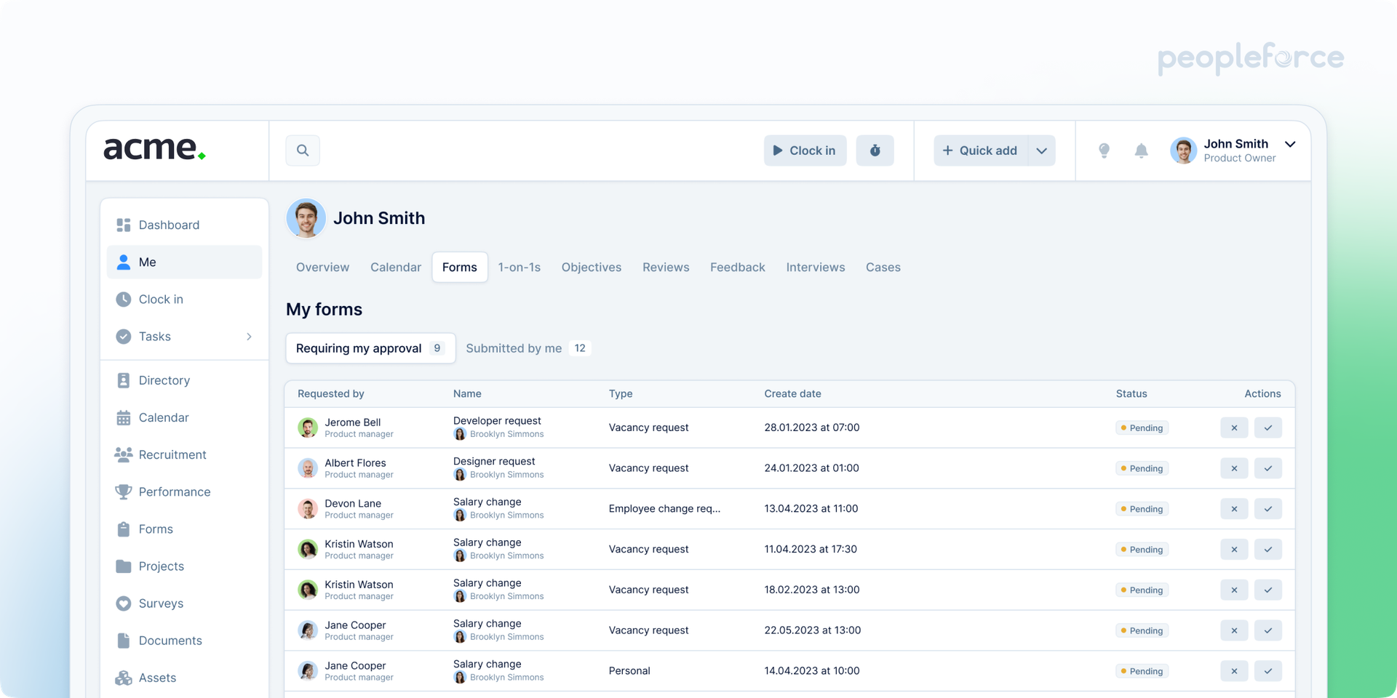Switch to the Objectives tab
The width and height of the screenshot is (1397, 698).
point(592,268)
